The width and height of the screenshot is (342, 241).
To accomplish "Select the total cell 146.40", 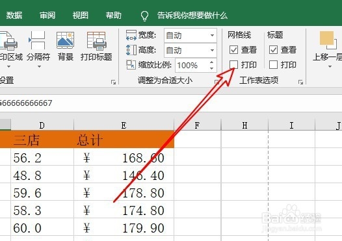I will [124, 175].
